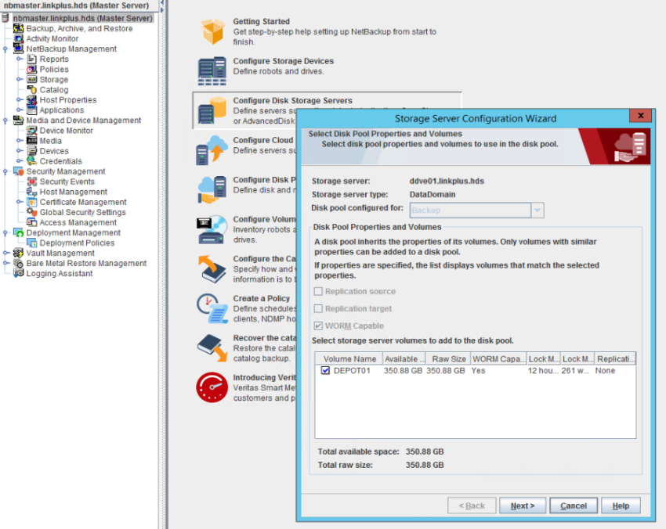Open wizard Help button
This screenshot has width=666, height=529.
[621, 506]
